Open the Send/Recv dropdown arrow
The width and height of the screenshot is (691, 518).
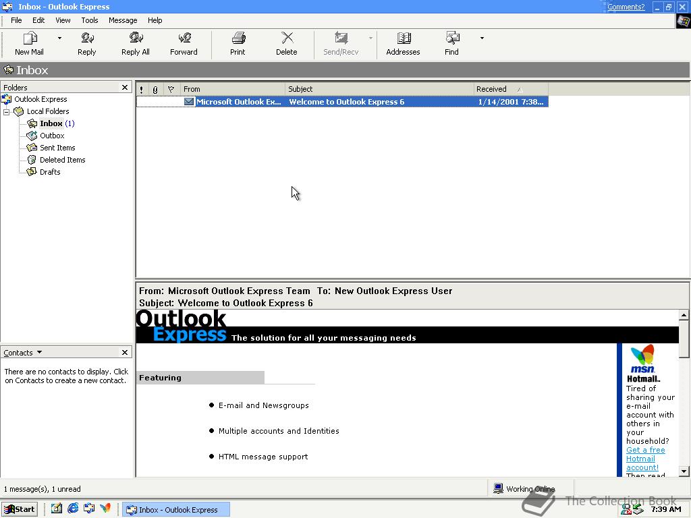[370, 38]
